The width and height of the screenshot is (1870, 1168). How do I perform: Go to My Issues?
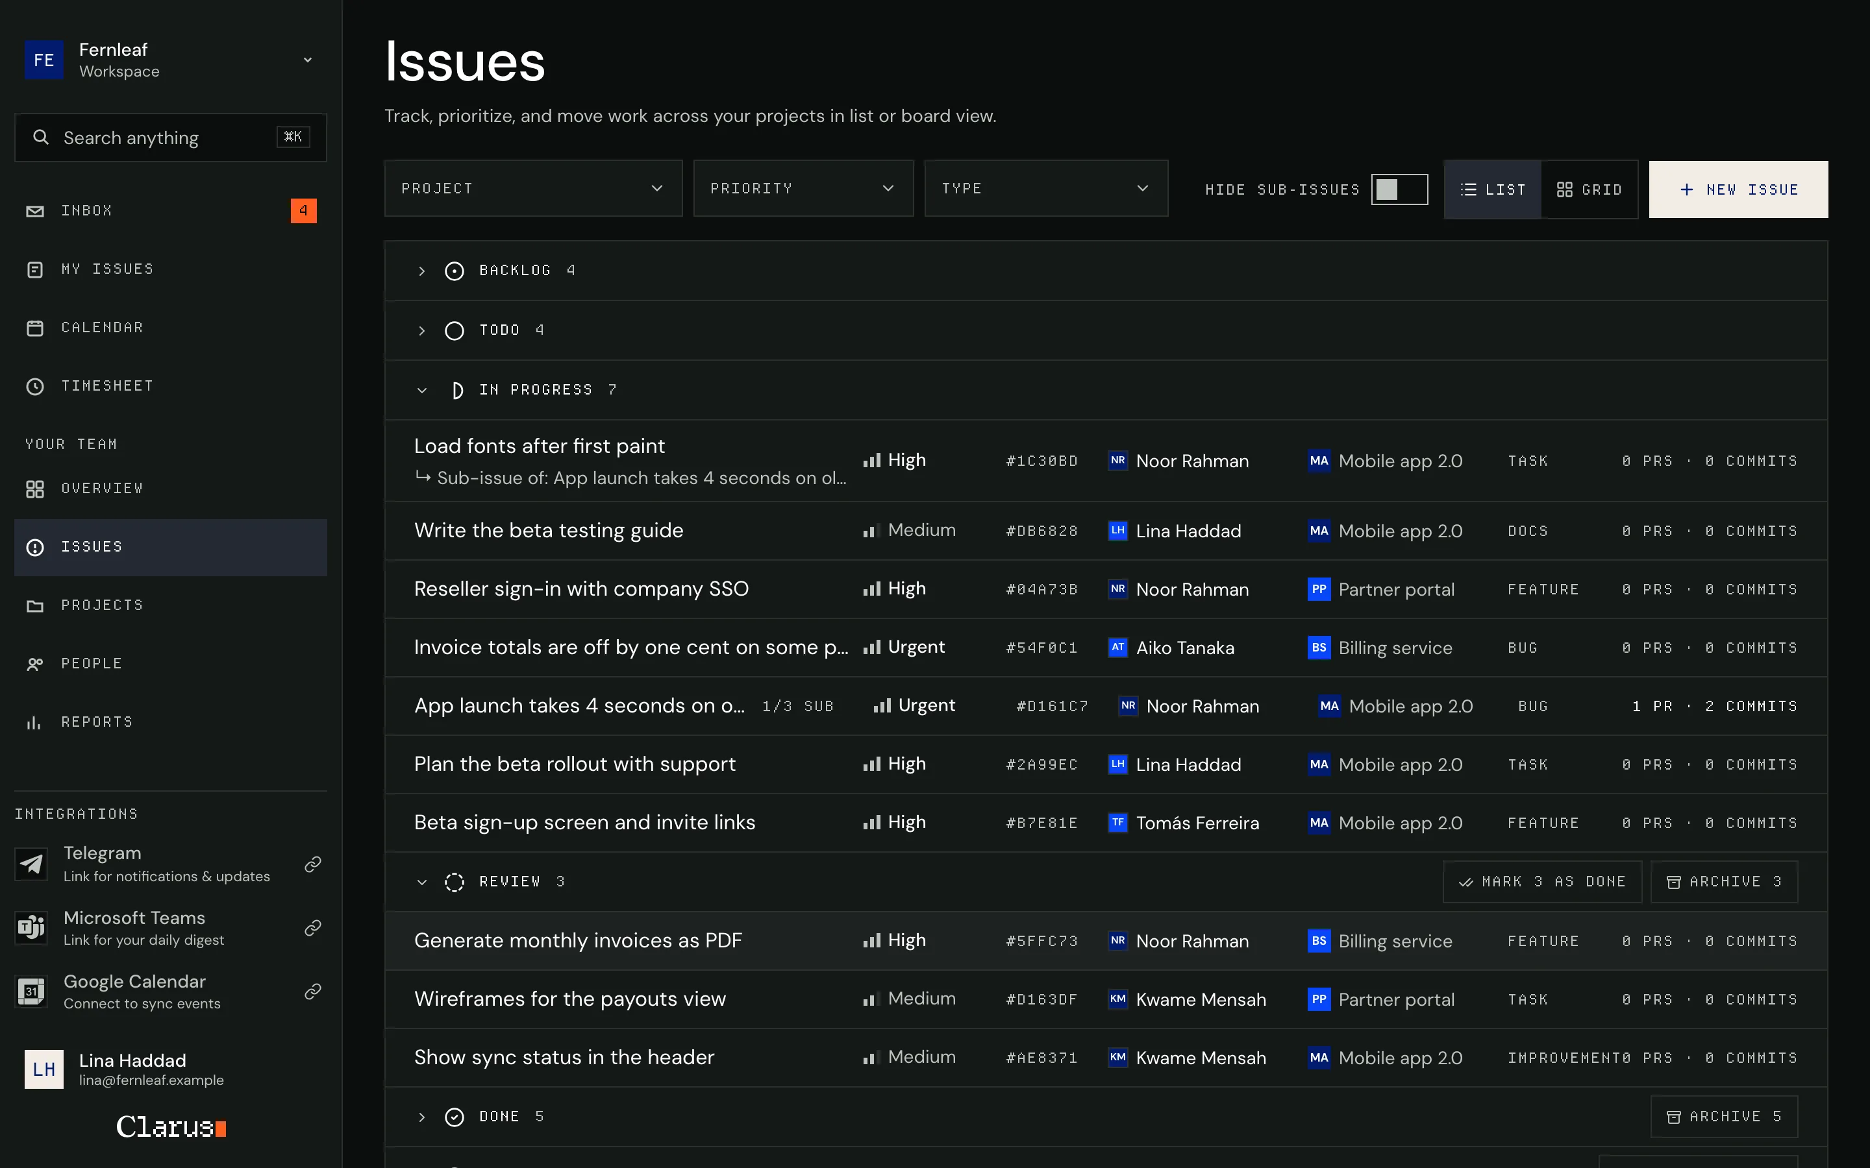tap(171, 269)
